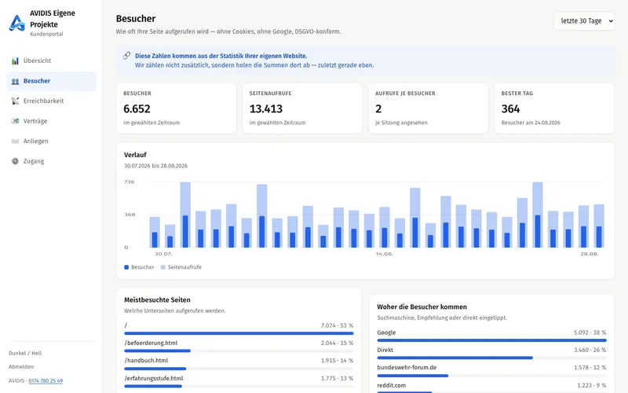Click the 14.08. axis label in chart
Viewport: 628px width, 393px height.
[385, 254]
